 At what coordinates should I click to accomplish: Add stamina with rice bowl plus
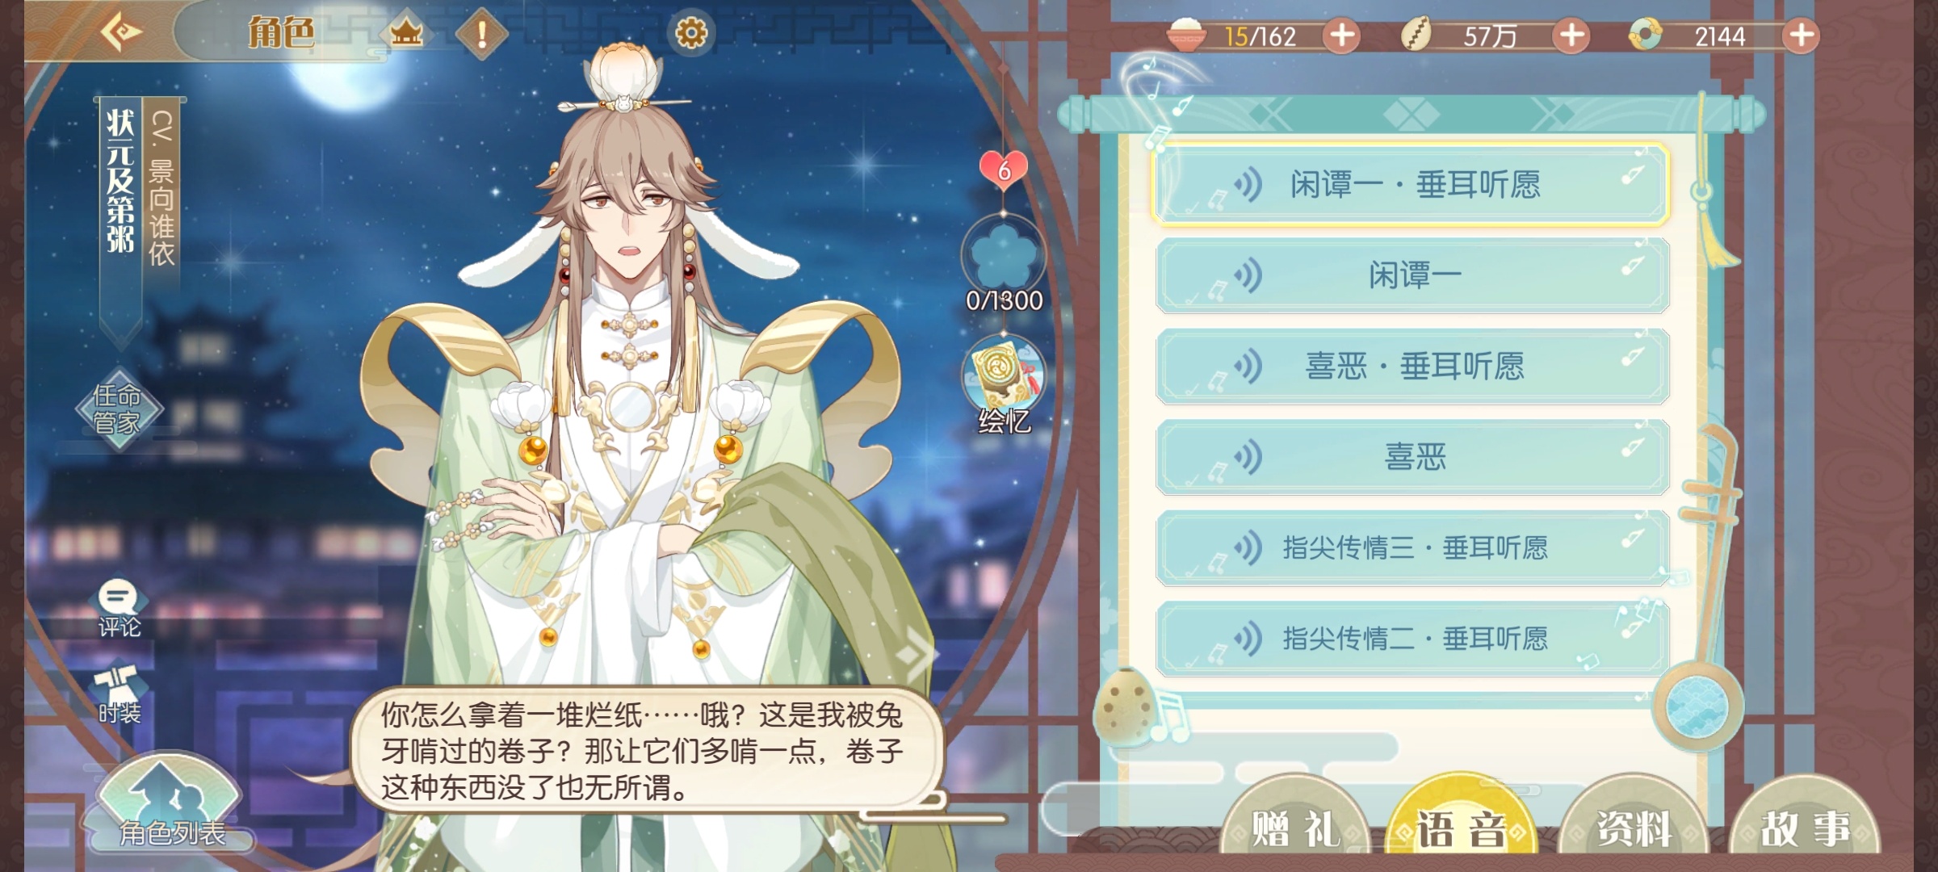pos(1342,36)
